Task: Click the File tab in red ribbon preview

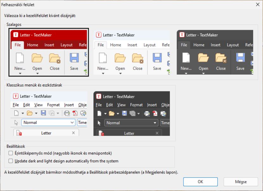Action: pyautogui.click(x=18, y=45)
